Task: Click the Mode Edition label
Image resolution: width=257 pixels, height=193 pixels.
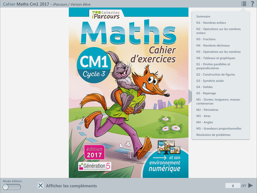Action: tap(12, 181)
